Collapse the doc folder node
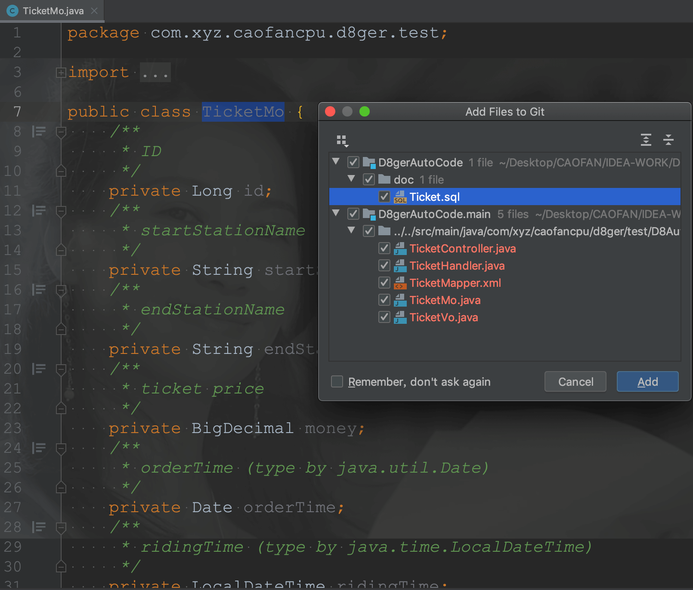The image size is (693, 590). [352, 178]
